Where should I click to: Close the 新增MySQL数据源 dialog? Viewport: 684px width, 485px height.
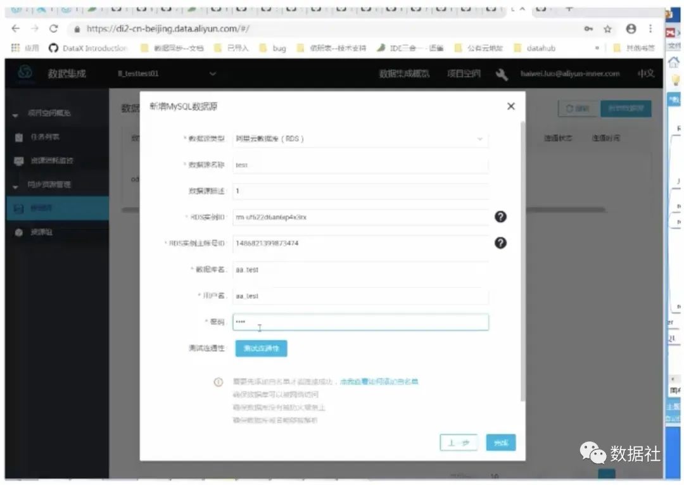pyautogui.click(x=511, y=106)
